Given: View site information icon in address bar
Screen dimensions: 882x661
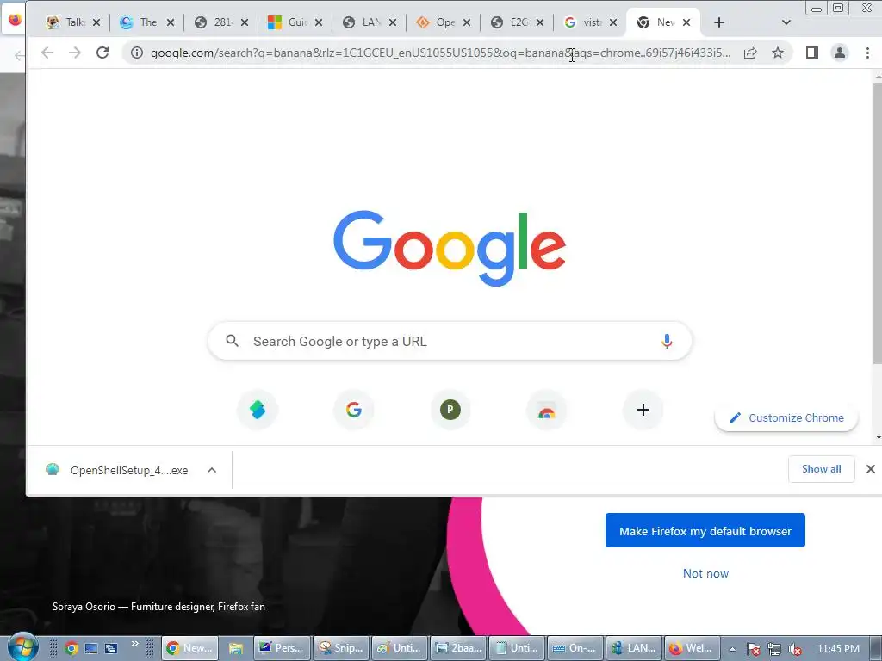Looking at the screenshot, I should pyautogui.click(x=137, y=53).
